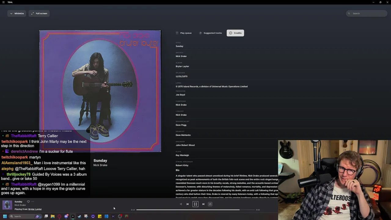The width and height of the screenshot is (391, 220).
Task: Open the TIDAL hamburger menu
Action: tap(3, 2)
